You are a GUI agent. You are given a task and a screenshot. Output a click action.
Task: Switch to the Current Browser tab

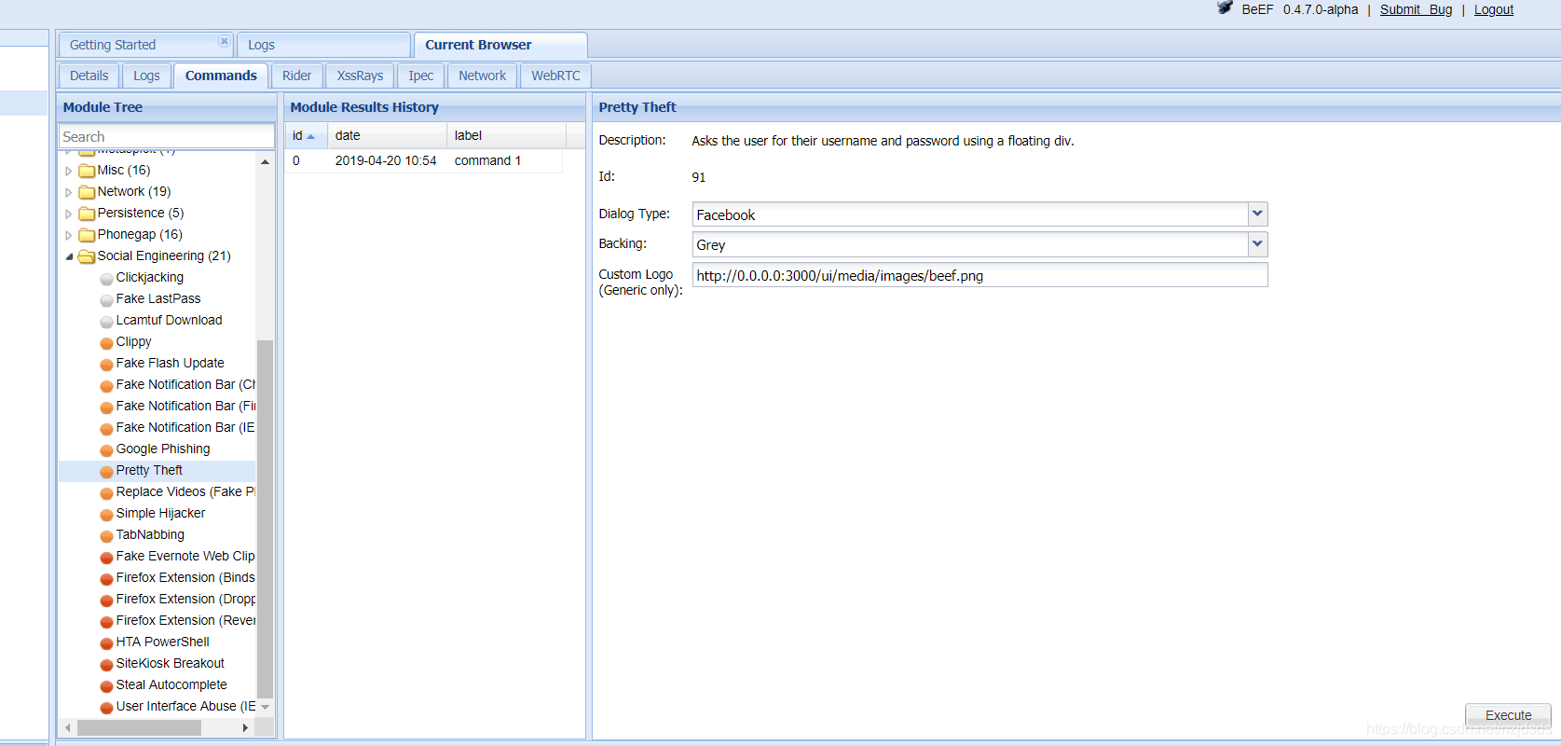500,45
